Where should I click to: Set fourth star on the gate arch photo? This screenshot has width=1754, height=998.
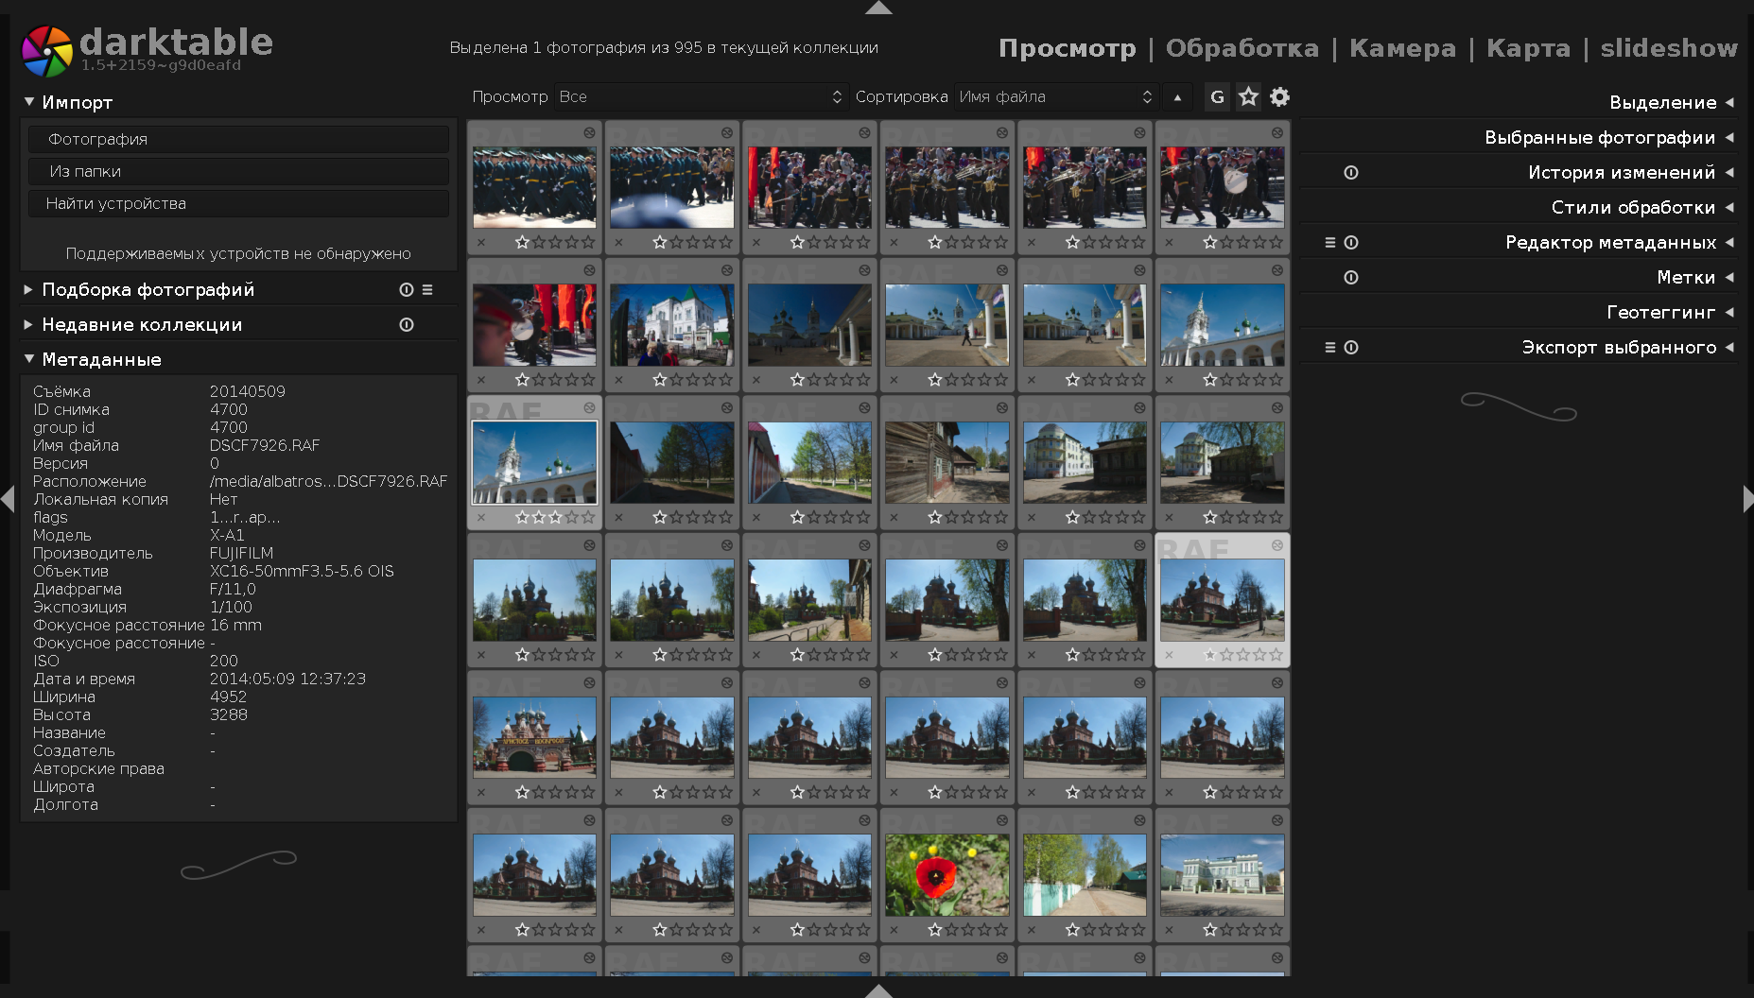[571, 792]
